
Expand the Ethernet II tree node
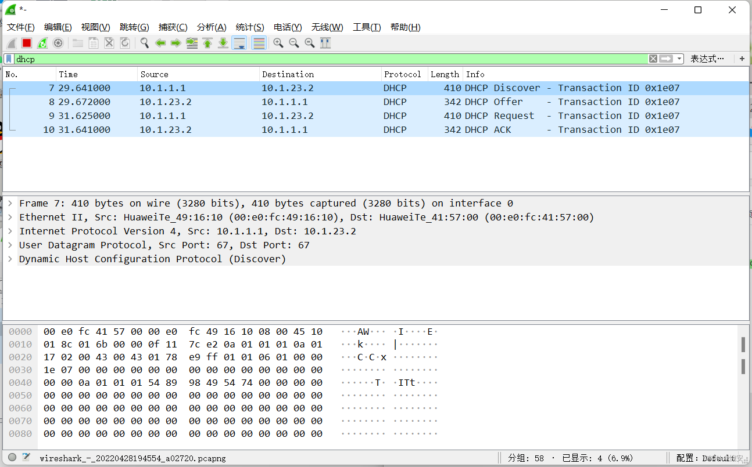point(10,217)
